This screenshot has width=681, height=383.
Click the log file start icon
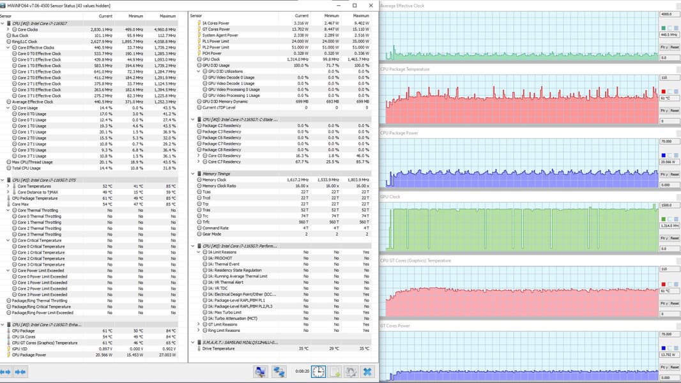click(335, 372)
